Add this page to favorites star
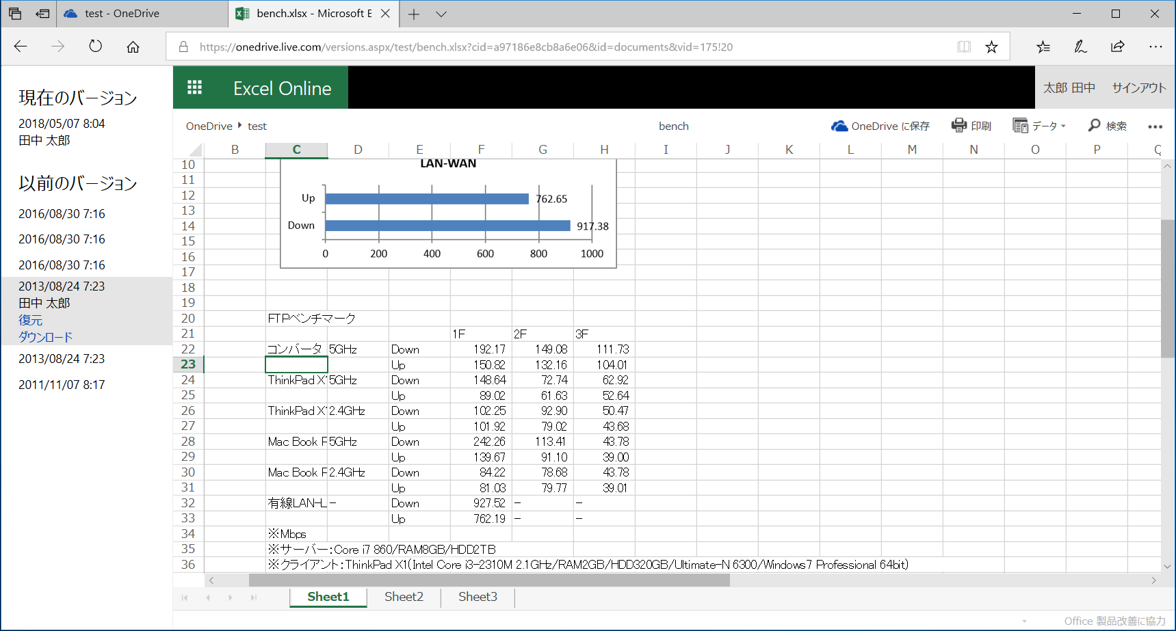1176x631 pixels. [991, 46]
